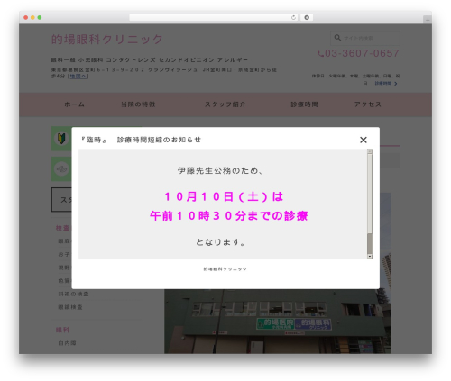Click the round icon right of the address bar

tap(307, 18)
